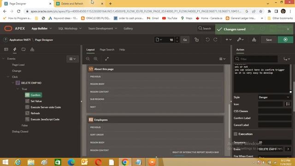This screenshot has width=295, height=166.
Task: Click the Confirm Label input field
Action: 275,118
